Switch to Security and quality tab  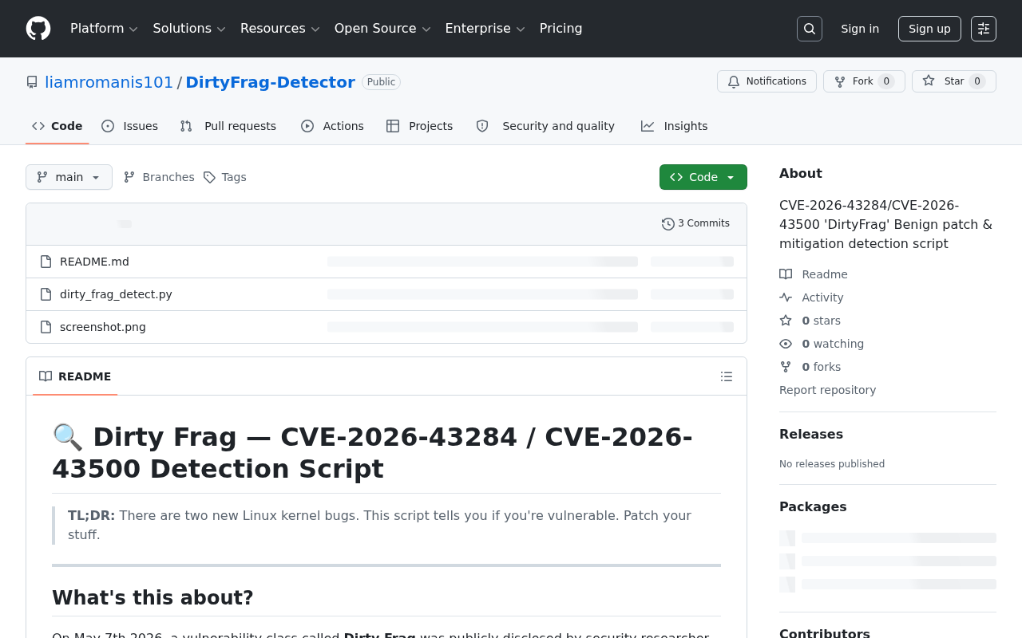click(545, 126)
